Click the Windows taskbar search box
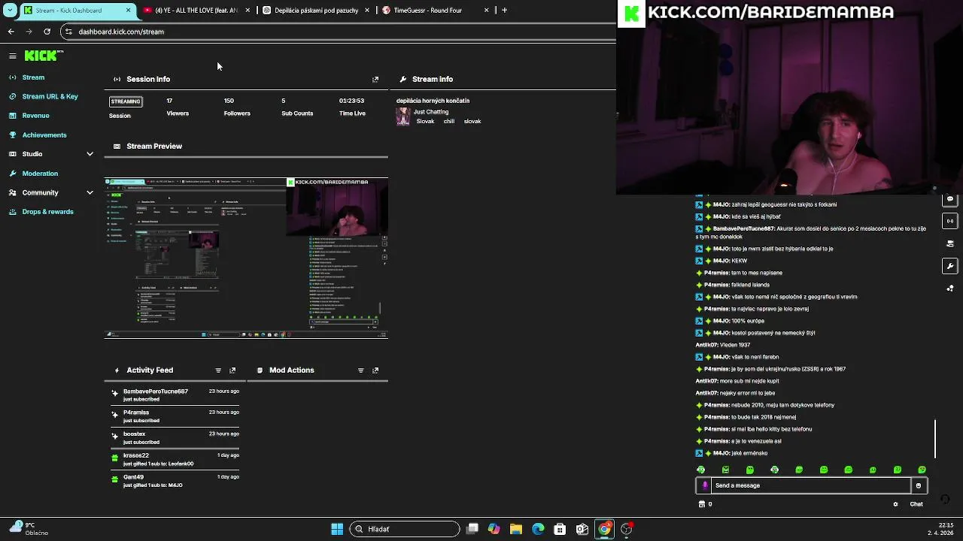Viewport: 963px width, 541px height. [x=404, y=529]
